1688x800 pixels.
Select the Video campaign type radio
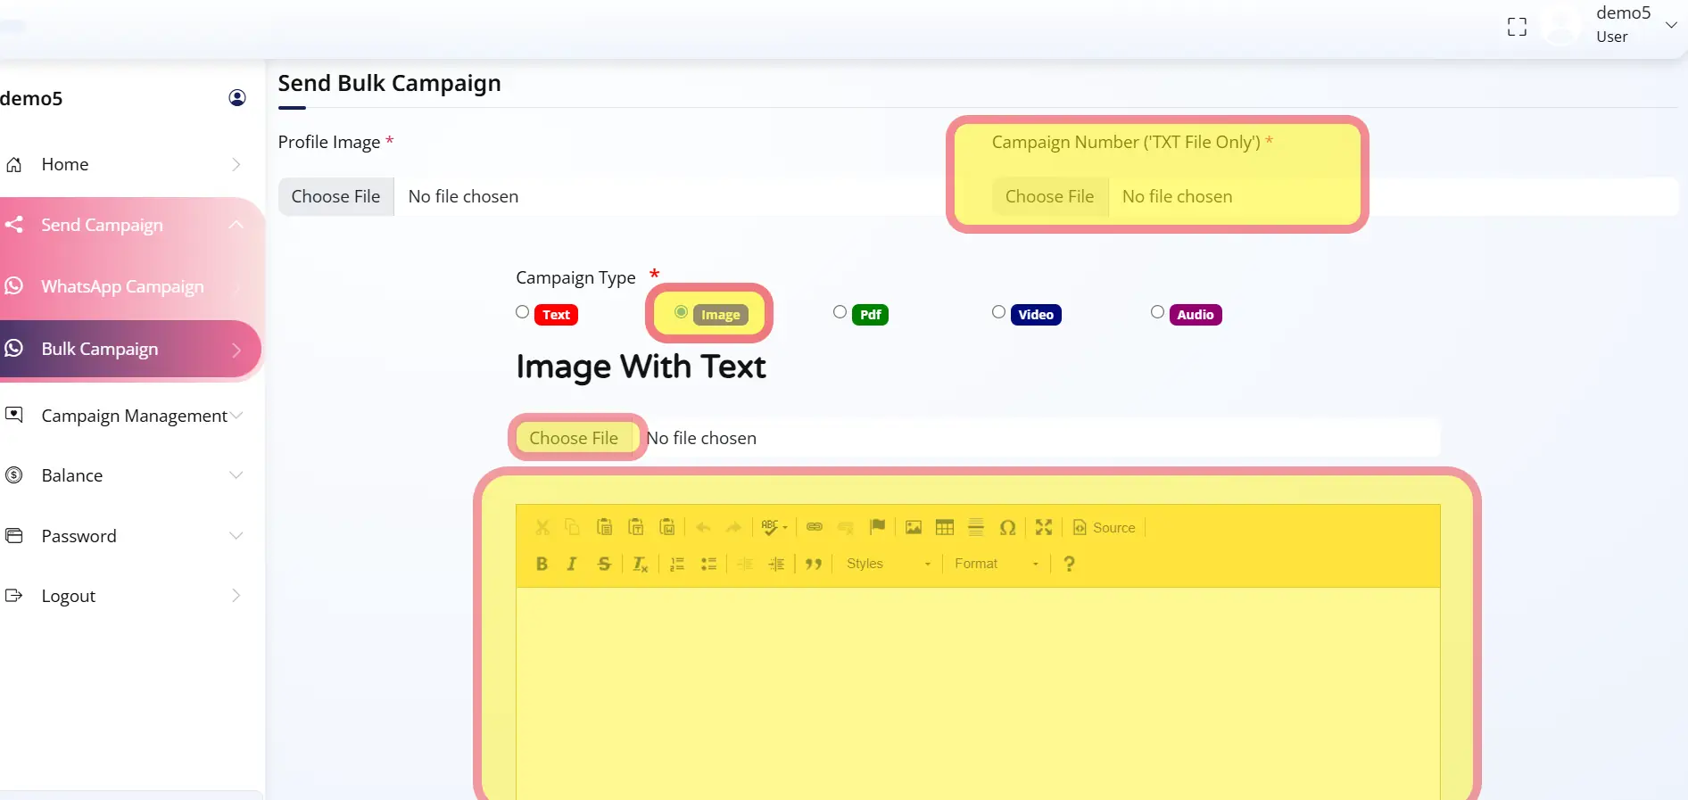(999, 312)
